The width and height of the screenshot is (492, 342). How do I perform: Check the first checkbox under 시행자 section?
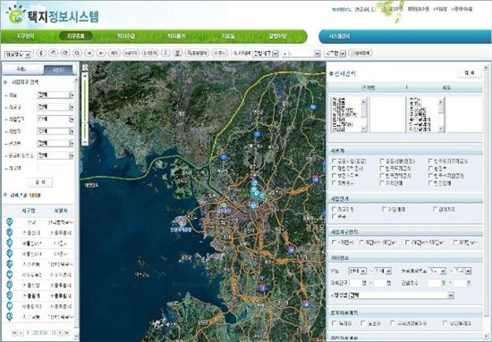pos(334,161)
